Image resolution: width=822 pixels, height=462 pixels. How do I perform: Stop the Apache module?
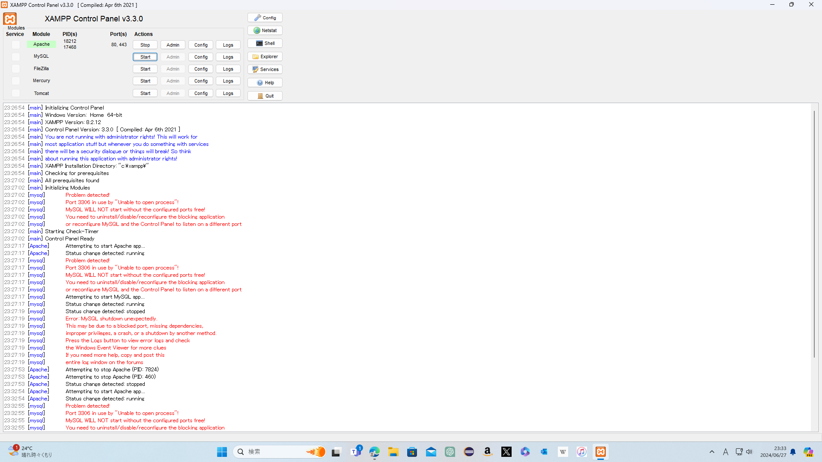click(x=145, y=45)
